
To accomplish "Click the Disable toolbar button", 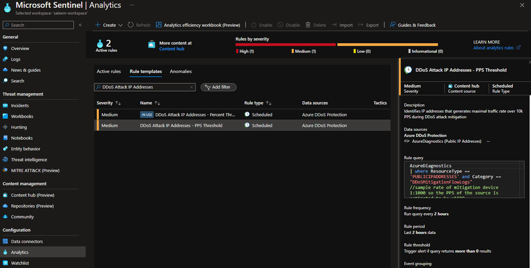I will pyautogui.click(x=289, y=25).
